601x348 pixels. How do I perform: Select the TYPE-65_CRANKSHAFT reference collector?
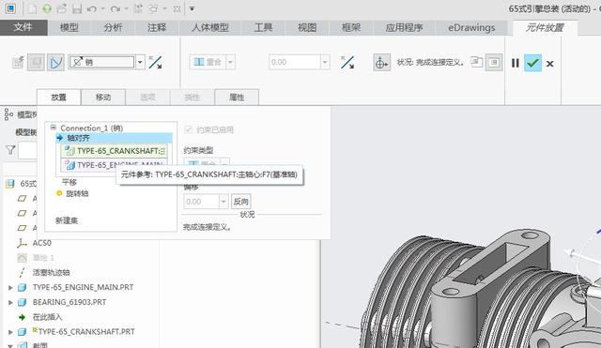click(114, 151)
